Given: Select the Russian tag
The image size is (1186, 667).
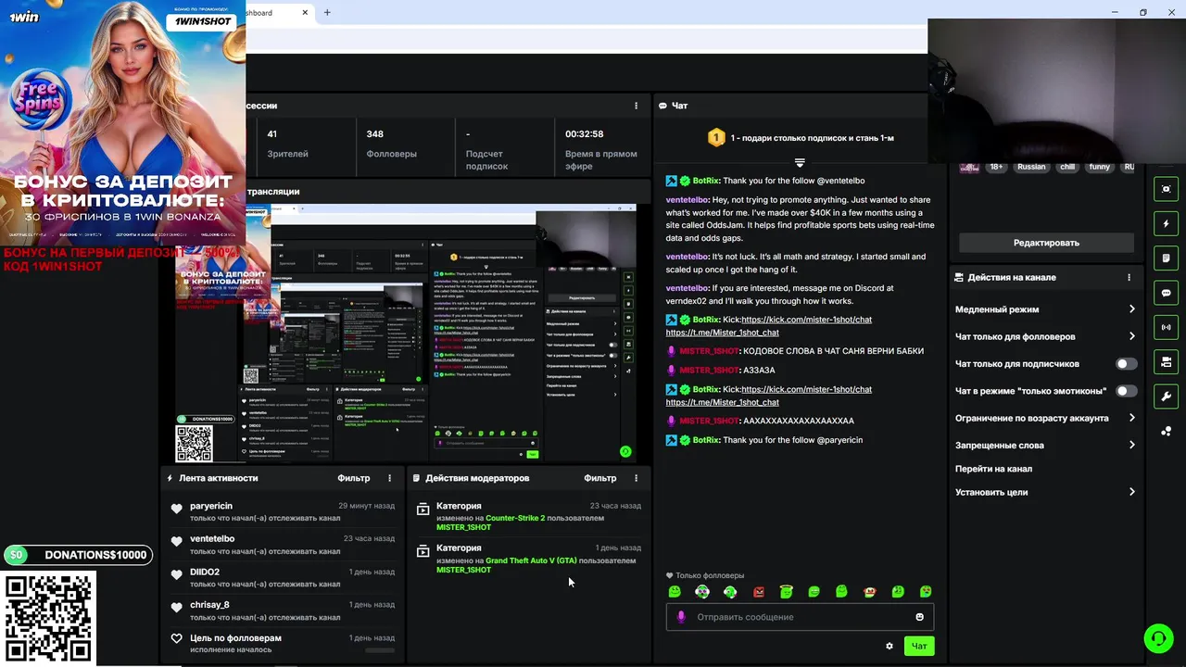Looking at the screenshot, I should pos(1031,168).
